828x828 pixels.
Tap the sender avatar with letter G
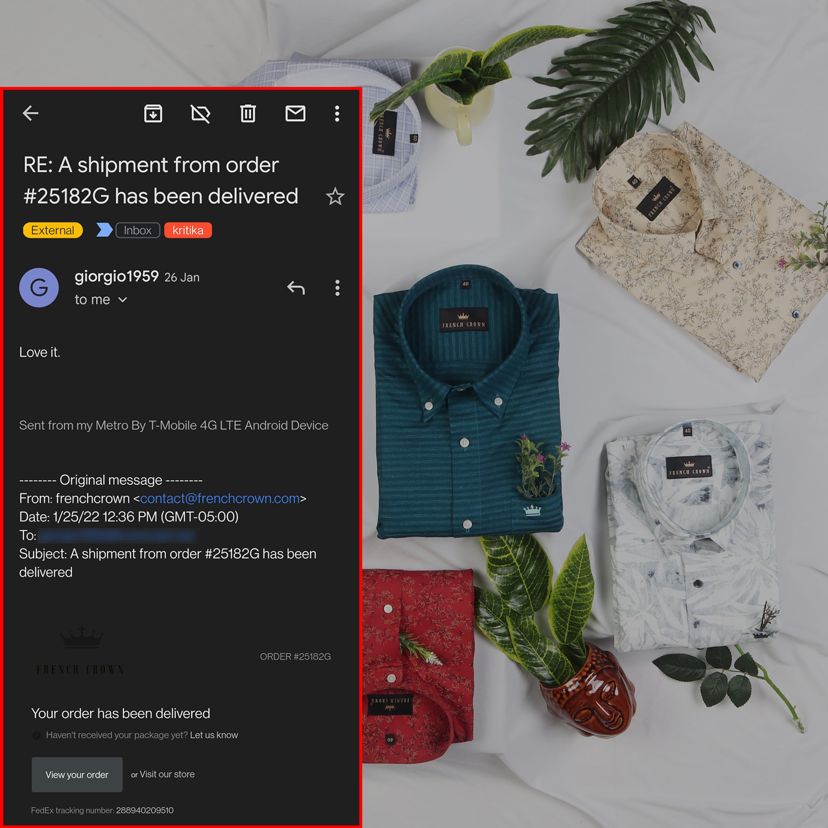[39, 288]
